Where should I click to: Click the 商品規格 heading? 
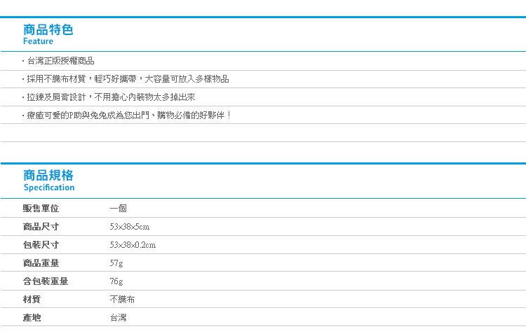pos(48,176)
